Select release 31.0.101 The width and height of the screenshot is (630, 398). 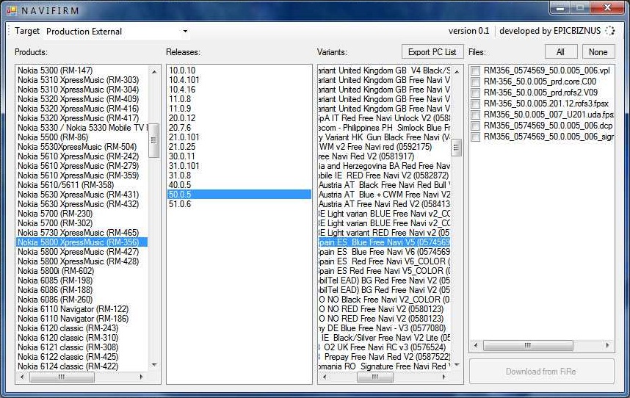[x=239, y=166]
